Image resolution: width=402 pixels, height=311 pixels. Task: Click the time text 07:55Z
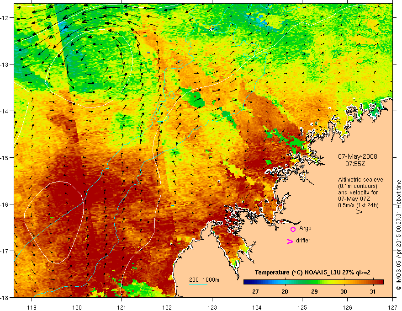[355, 164]
